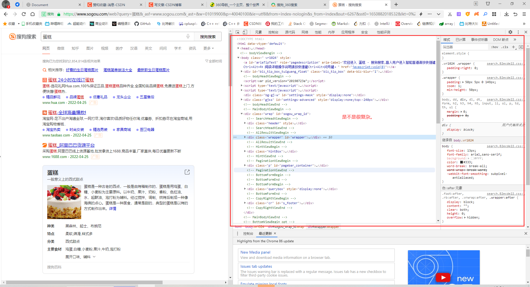Open the purple translate extension icon

tap(459, 14)
